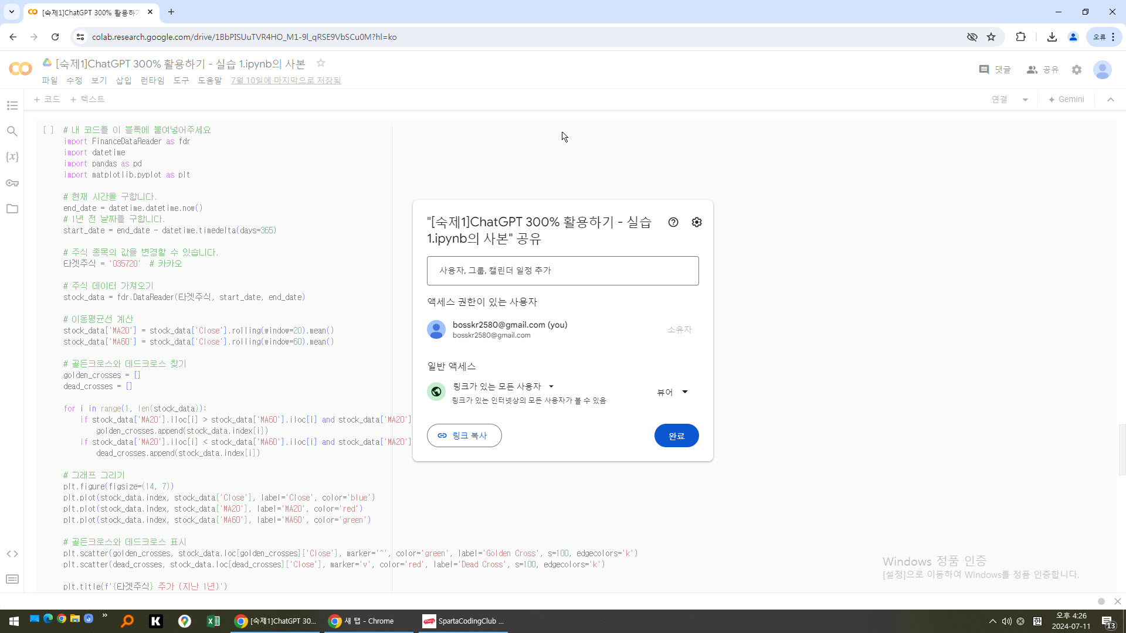Click the 완료 button
The height and width of the screenshot is (633, 1126).
[676, 435]
